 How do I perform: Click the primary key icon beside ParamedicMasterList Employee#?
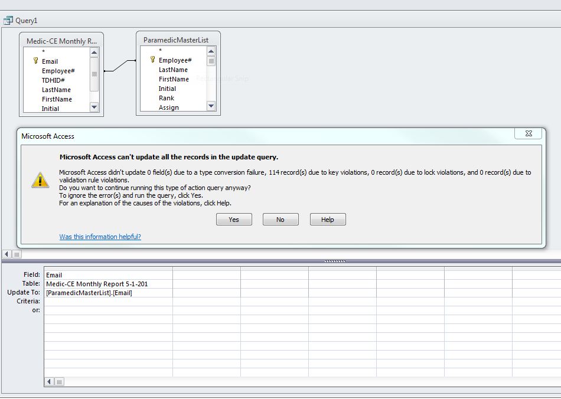click(x=152, y=60)
